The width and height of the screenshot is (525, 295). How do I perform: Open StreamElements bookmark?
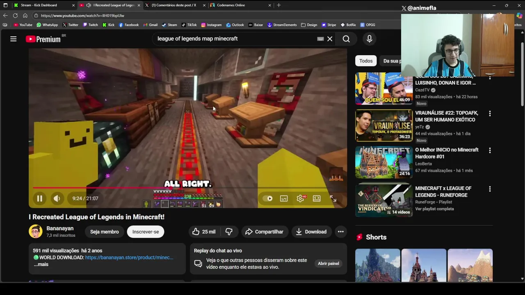(282, 25)
